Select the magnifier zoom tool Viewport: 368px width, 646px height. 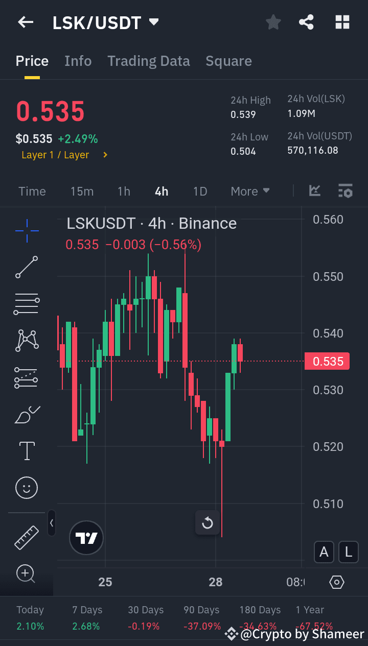(x=27, y=574)
